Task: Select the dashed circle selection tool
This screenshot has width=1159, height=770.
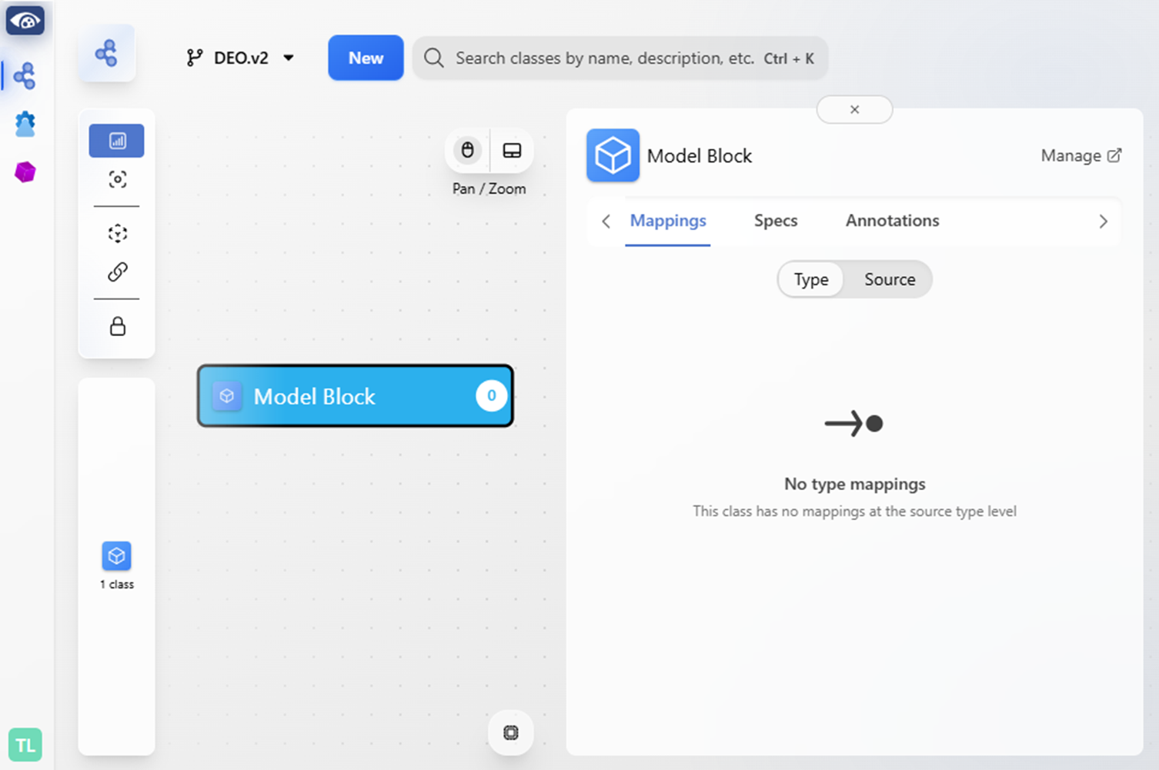Action: click(117, 233)
